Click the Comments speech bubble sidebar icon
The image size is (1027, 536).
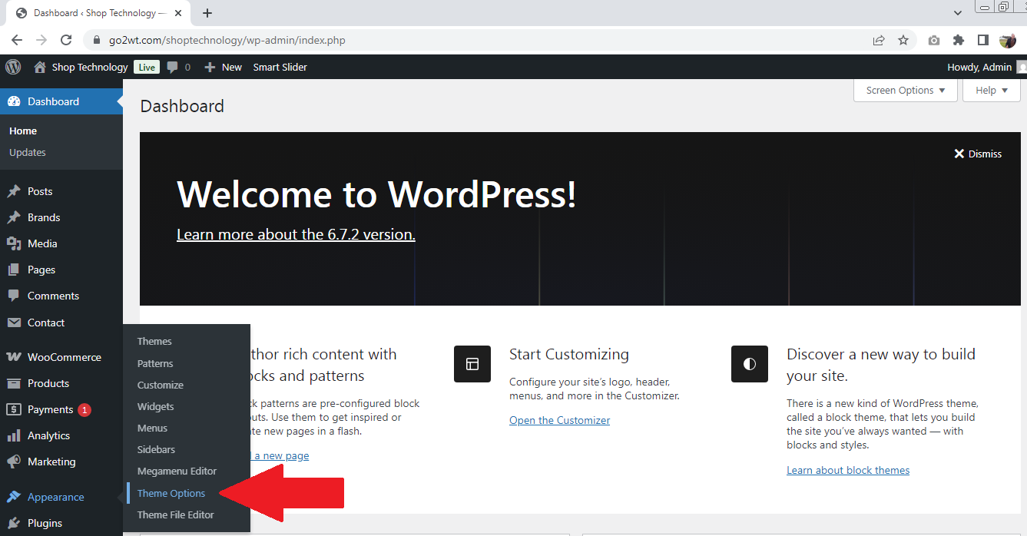pos(14,296)
